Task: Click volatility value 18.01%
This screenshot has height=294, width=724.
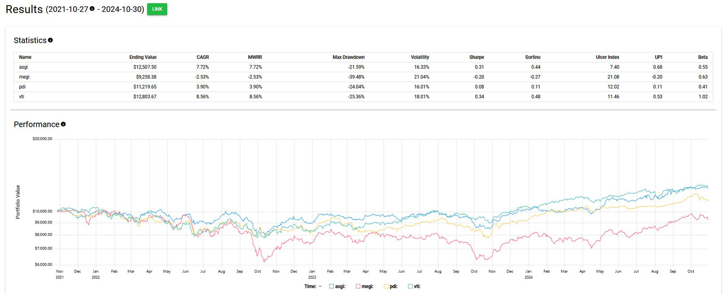Action: pyautogui.click(x=421, y=97)
